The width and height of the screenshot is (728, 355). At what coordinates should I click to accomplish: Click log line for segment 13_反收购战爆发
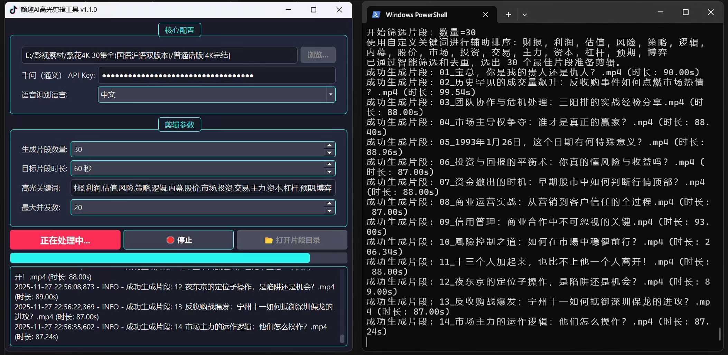click(174, 312)
